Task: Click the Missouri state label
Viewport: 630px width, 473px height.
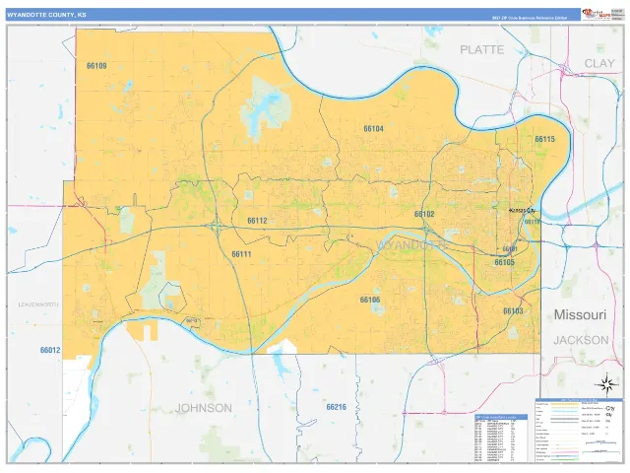Action: pyautogui.click(x=580, y=314)
